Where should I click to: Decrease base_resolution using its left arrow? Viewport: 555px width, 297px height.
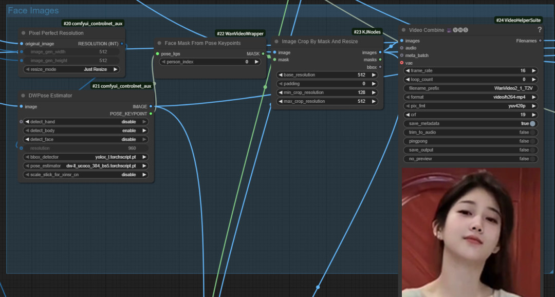pyautogui.click(x=281, y=75)
